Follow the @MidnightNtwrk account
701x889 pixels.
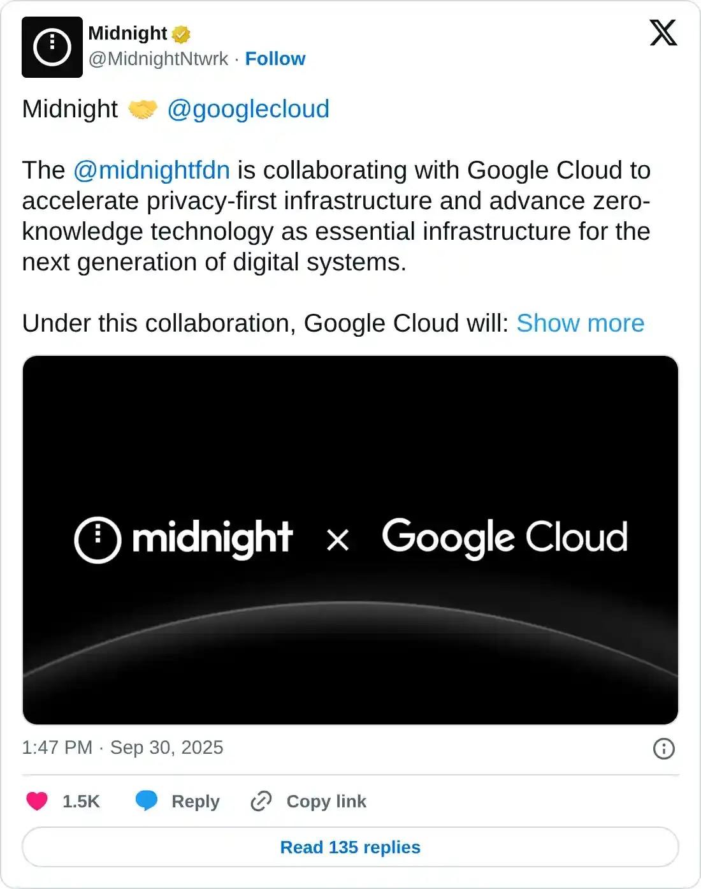275,58
